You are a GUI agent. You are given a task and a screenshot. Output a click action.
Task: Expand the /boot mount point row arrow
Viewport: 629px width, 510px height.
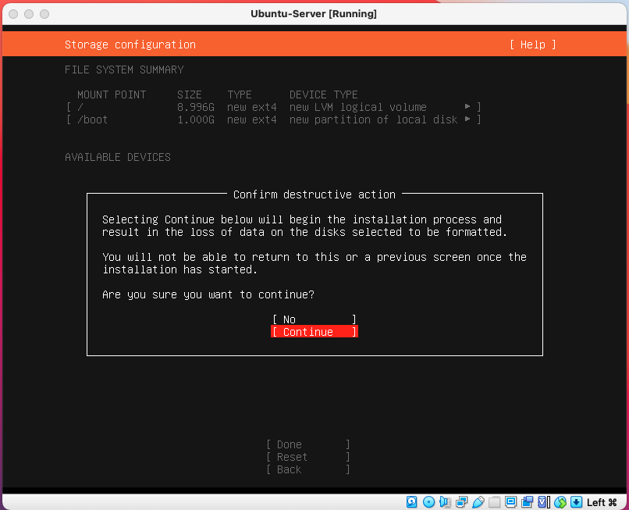point(467,119)
